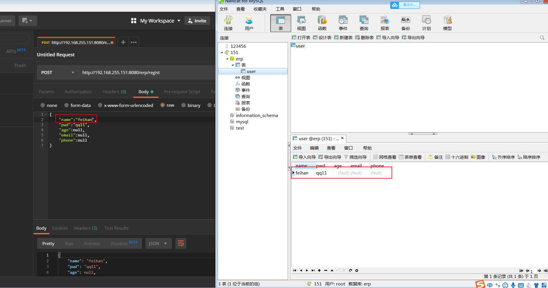
Task: Go to last record in Navicat navigator
Action: point(313,270)
